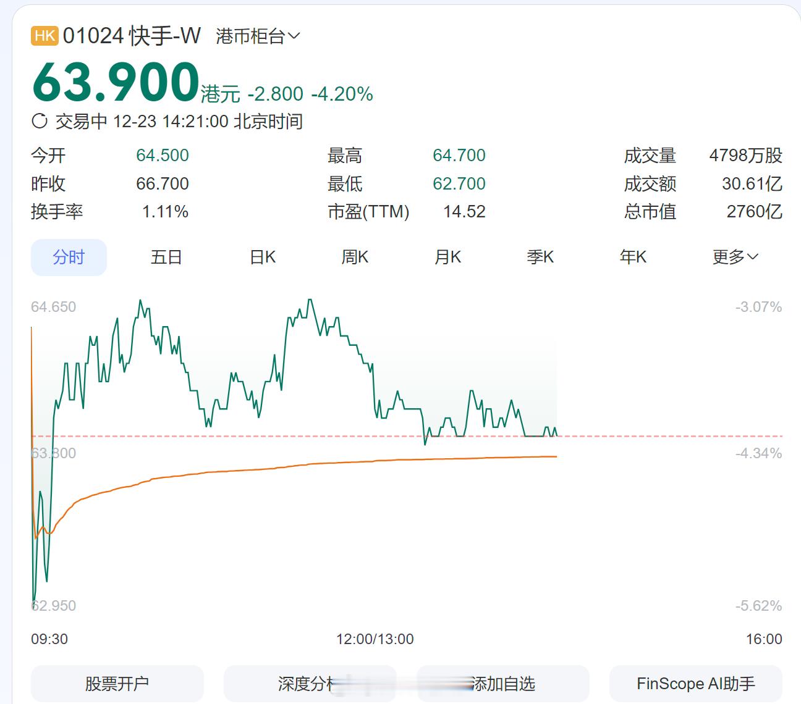
Task: Click the 深度分析 button
Action: coord(310,684)
